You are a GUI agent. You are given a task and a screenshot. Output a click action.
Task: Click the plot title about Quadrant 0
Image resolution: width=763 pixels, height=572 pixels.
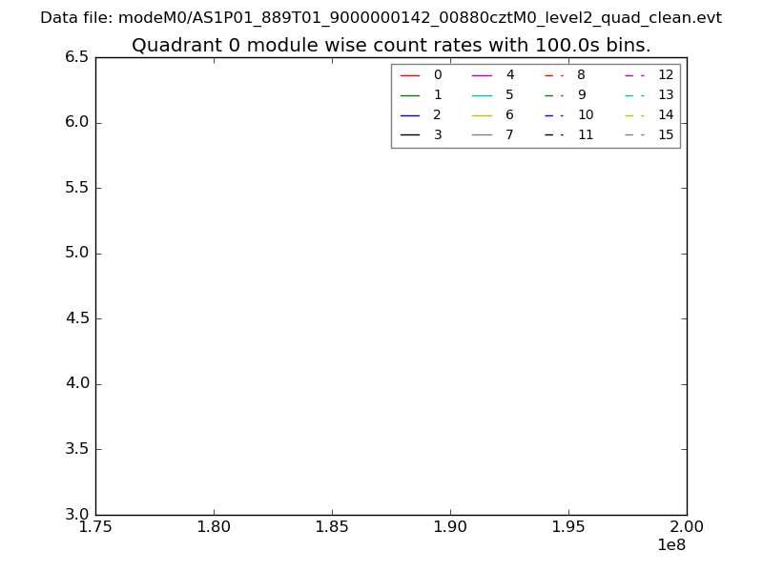click(391, 45)
